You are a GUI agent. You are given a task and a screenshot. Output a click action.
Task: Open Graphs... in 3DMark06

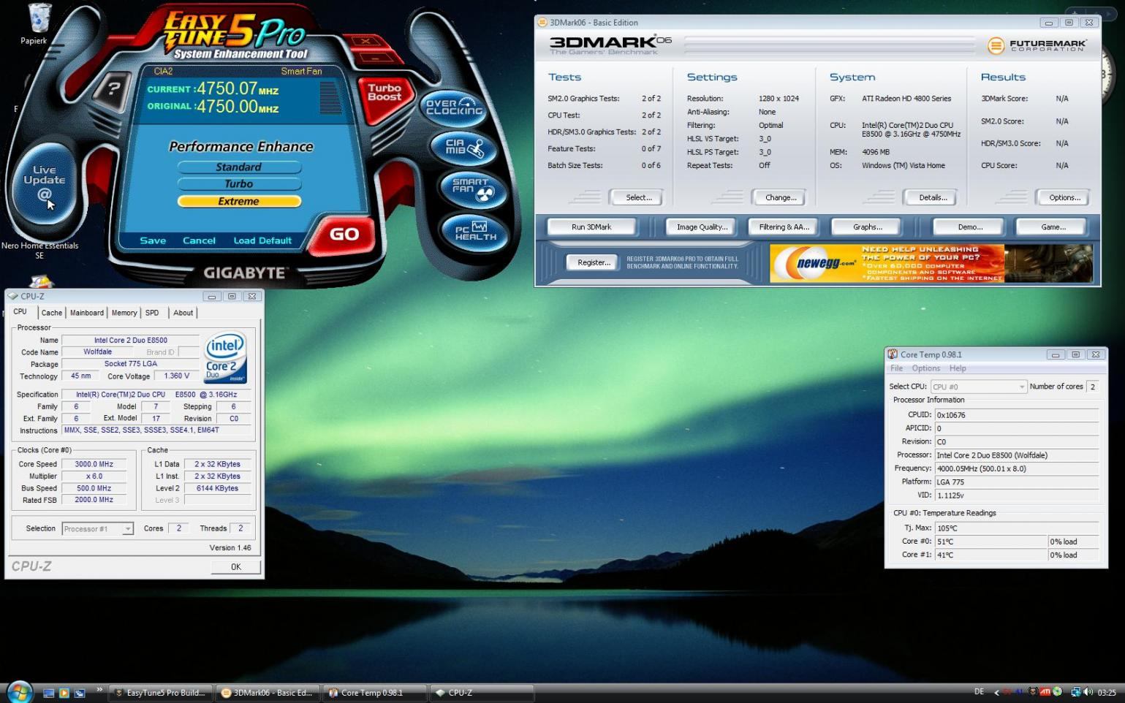(x=868, y=227)
